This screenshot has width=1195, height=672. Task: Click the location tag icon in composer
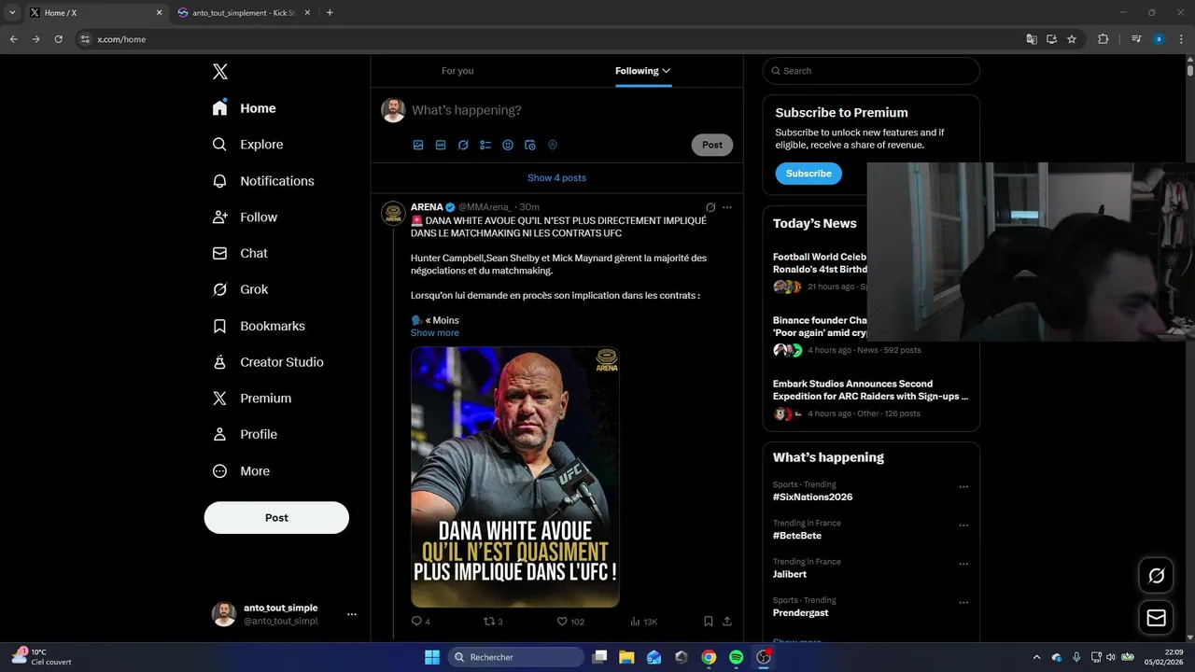coord(553,145)
